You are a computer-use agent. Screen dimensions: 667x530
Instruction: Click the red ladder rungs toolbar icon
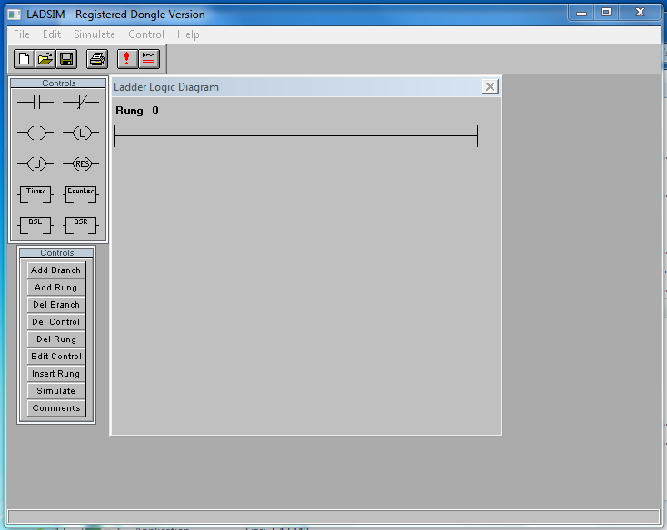tap(148, 59)
